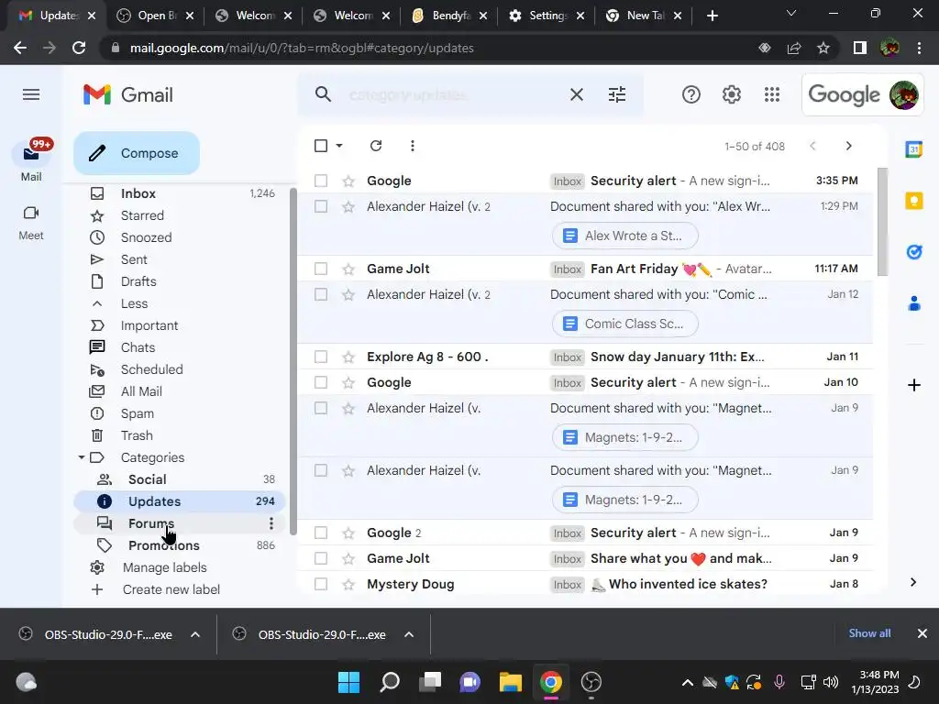Open Contacts in the side panel
Image resolution: width=939 pixels, height=704 pixels.
coord(914,303)
